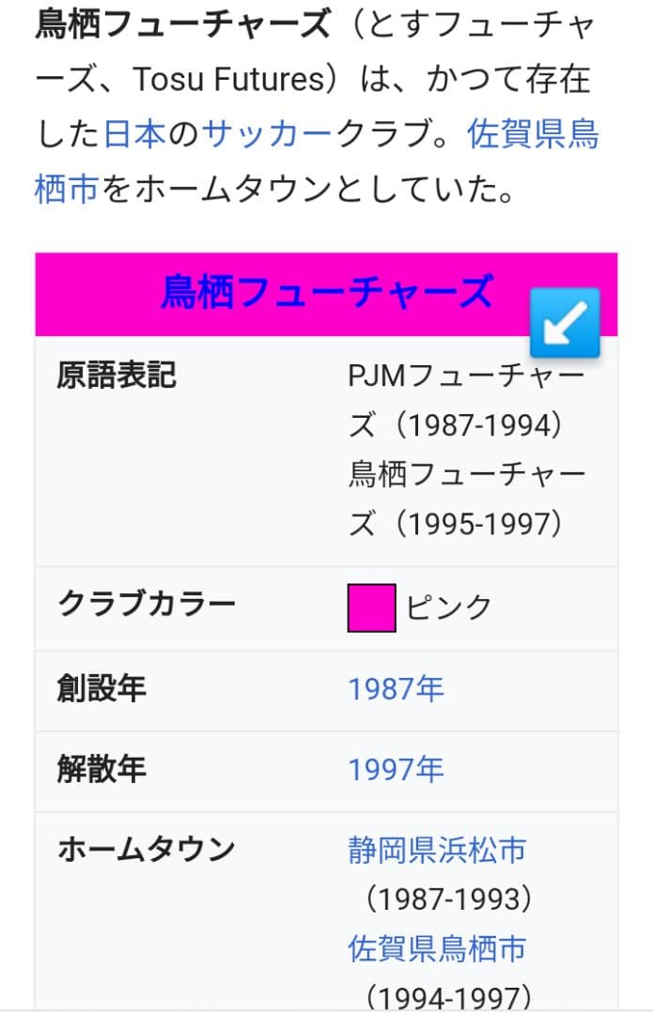Open the 日本 link in the intro
Viewport: 653px width, 1014px height.
[134, 135]
